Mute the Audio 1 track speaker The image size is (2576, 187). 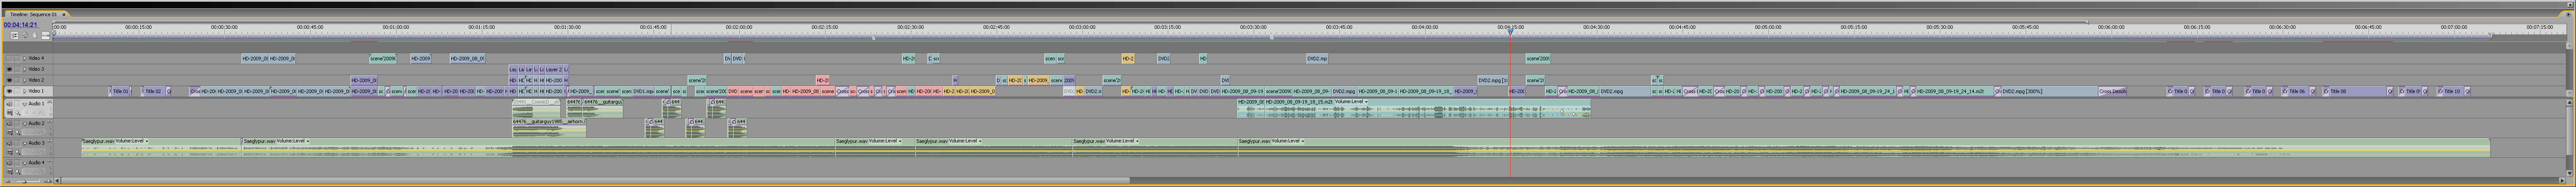[9, 103]
